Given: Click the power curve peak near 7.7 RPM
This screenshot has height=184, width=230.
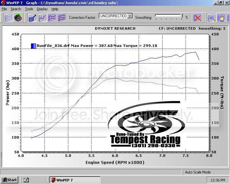Looking at the screenshot, I should [195, 52].
